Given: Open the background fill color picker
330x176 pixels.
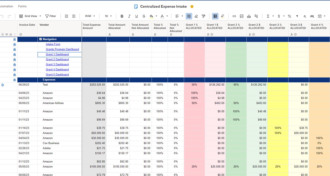Looking at the screenshot, I should pos(151,16).
